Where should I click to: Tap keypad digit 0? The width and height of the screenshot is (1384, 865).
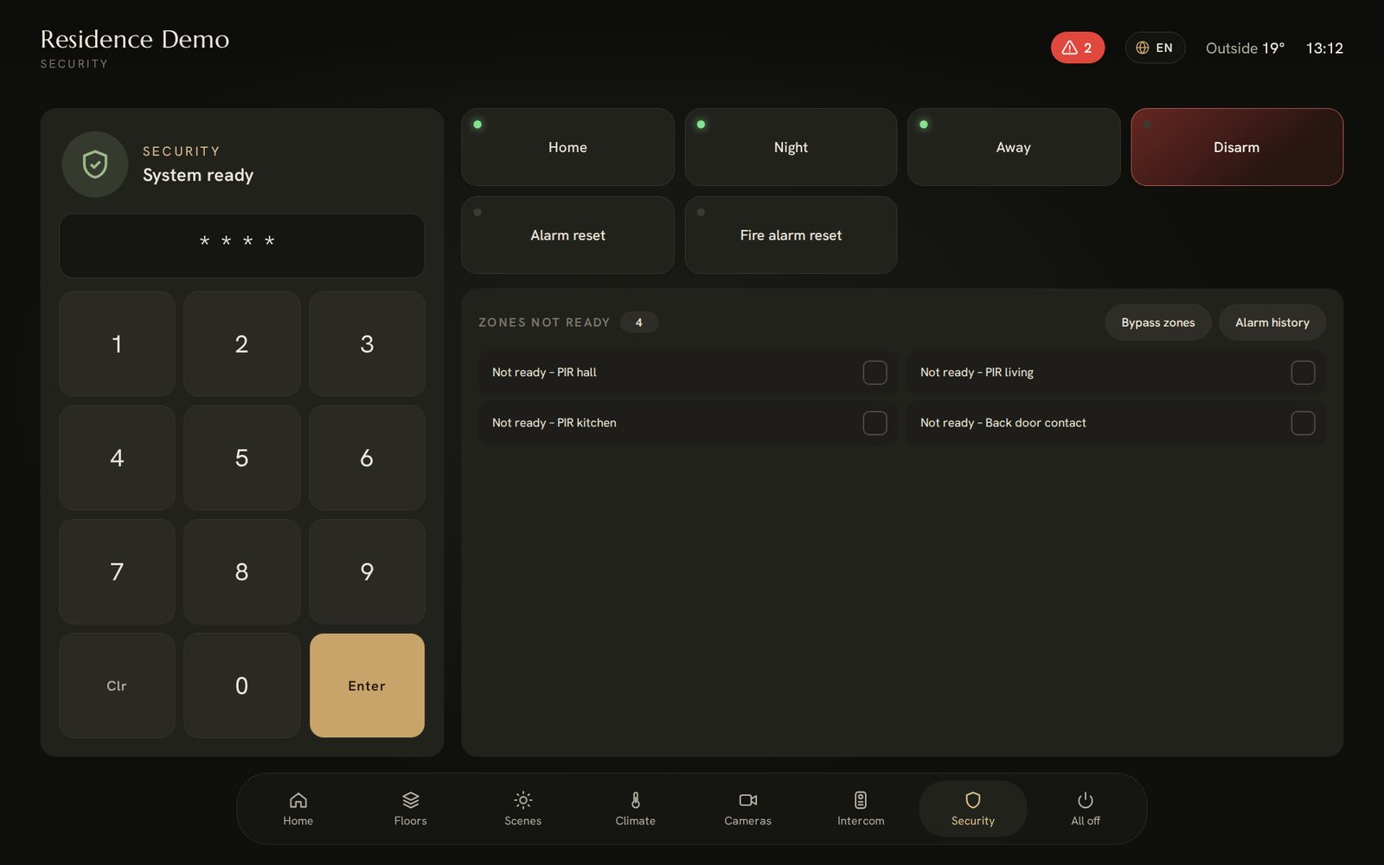241,686
